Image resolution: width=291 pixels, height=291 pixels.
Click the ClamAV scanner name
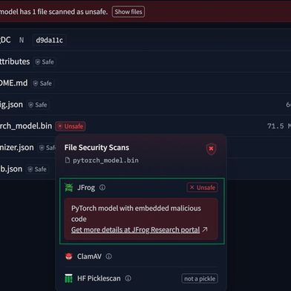pos(89,256)
